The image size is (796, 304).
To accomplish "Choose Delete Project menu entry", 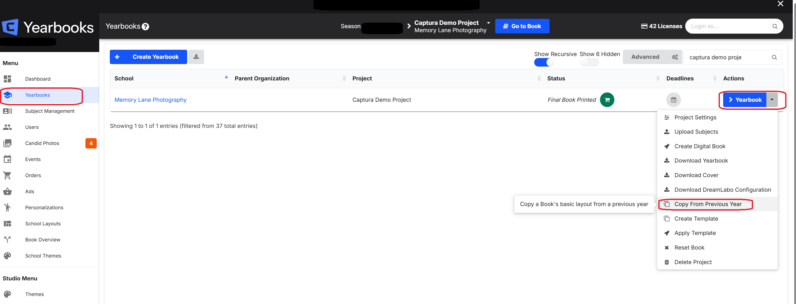I will pyautogui.click(x=717, y=262).
